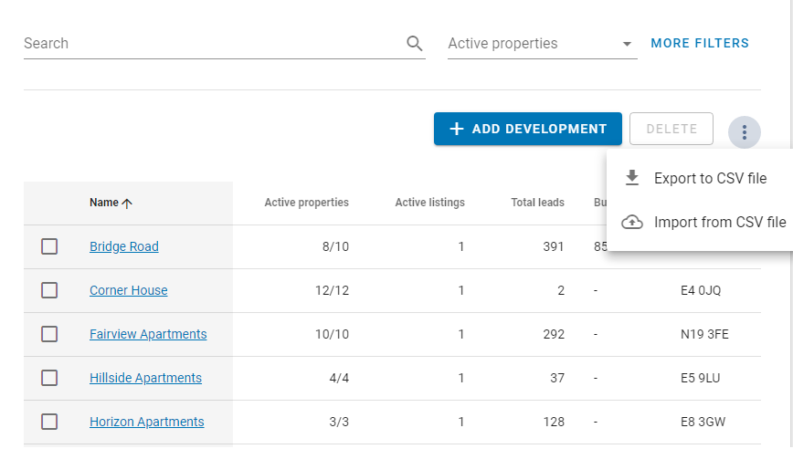Click total leads value 128
Viewport: 793px width, 449px height.
pos(554,422)
